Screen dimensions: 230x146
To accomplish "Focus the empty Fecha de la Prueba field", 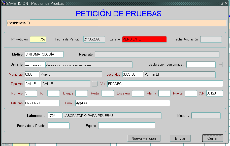I will tap(58, 126).
